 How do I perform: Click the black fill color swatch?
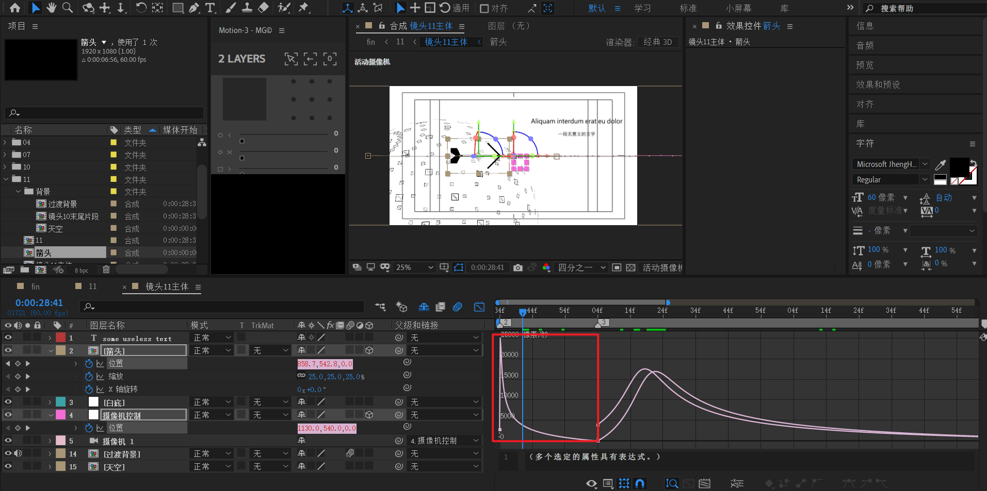(959, 166)
